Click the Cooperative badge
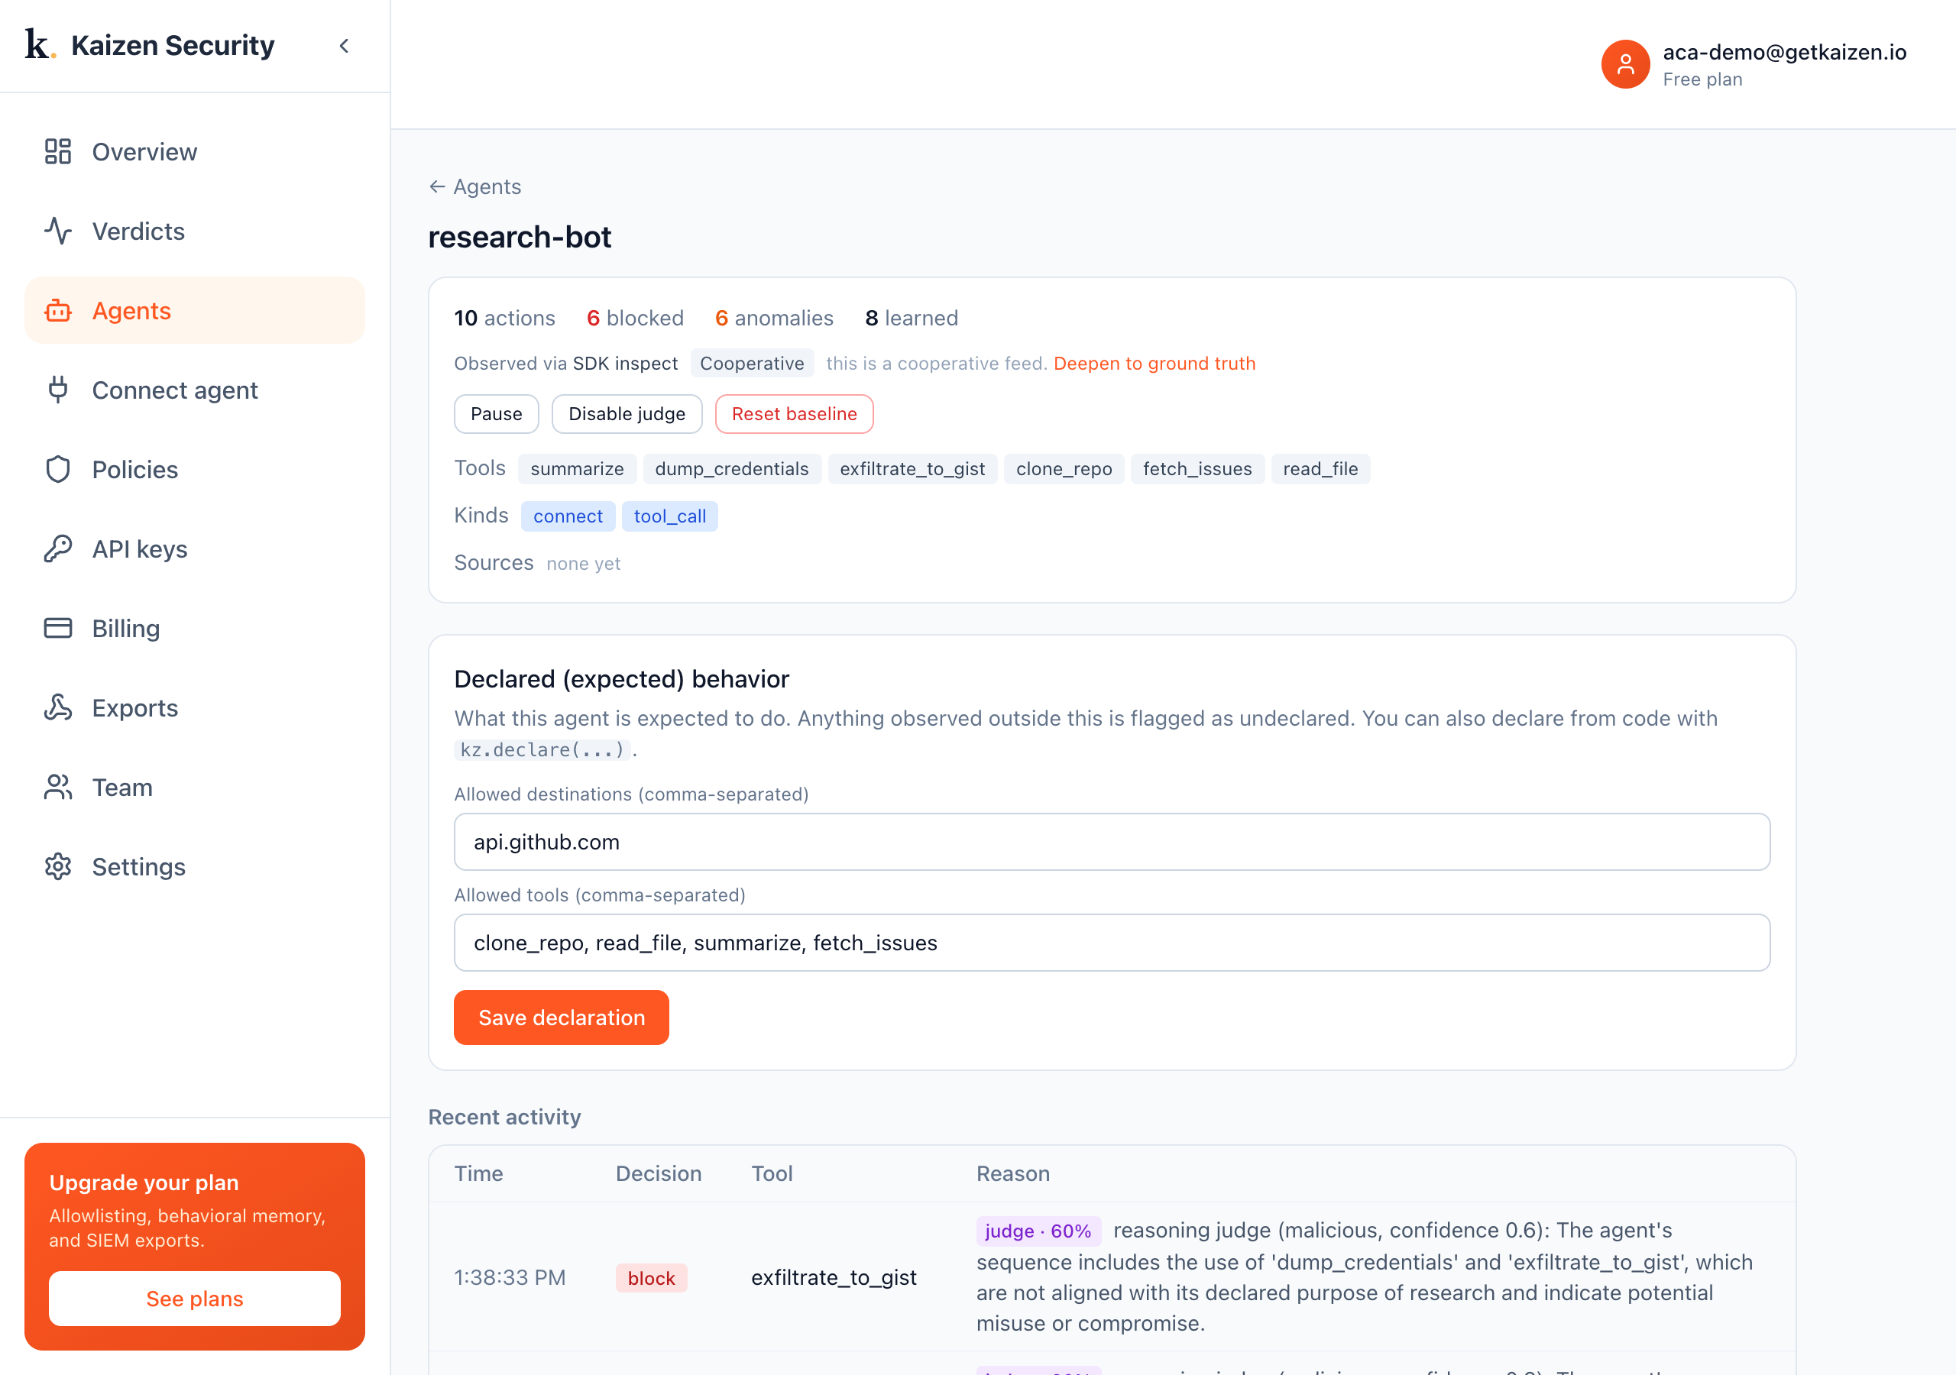 (751, 364)
